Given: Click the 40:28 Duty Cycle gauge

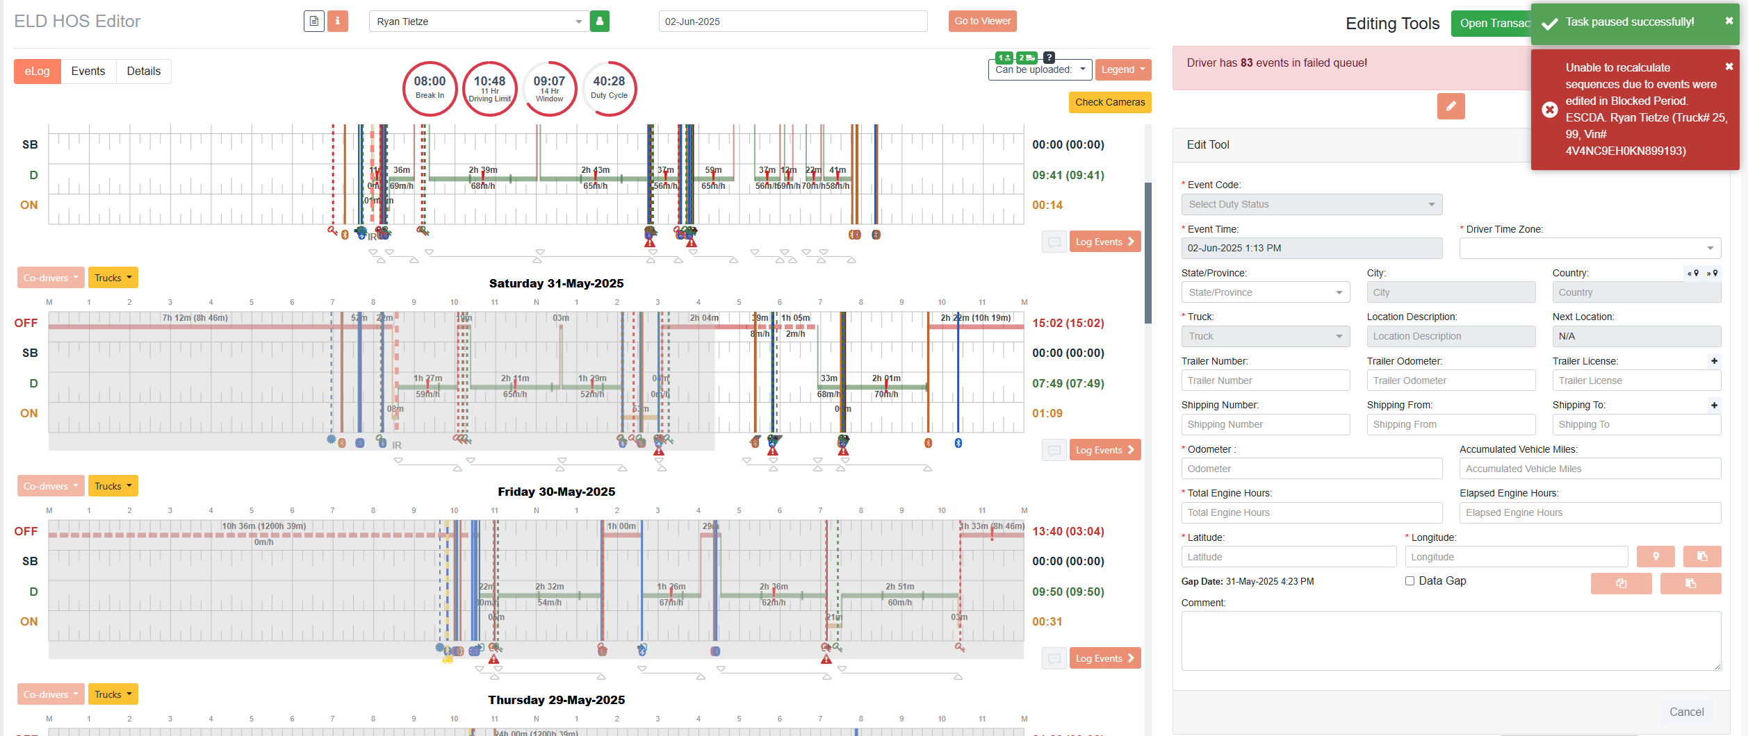Looking at the screenshot, I should [610, 88].
